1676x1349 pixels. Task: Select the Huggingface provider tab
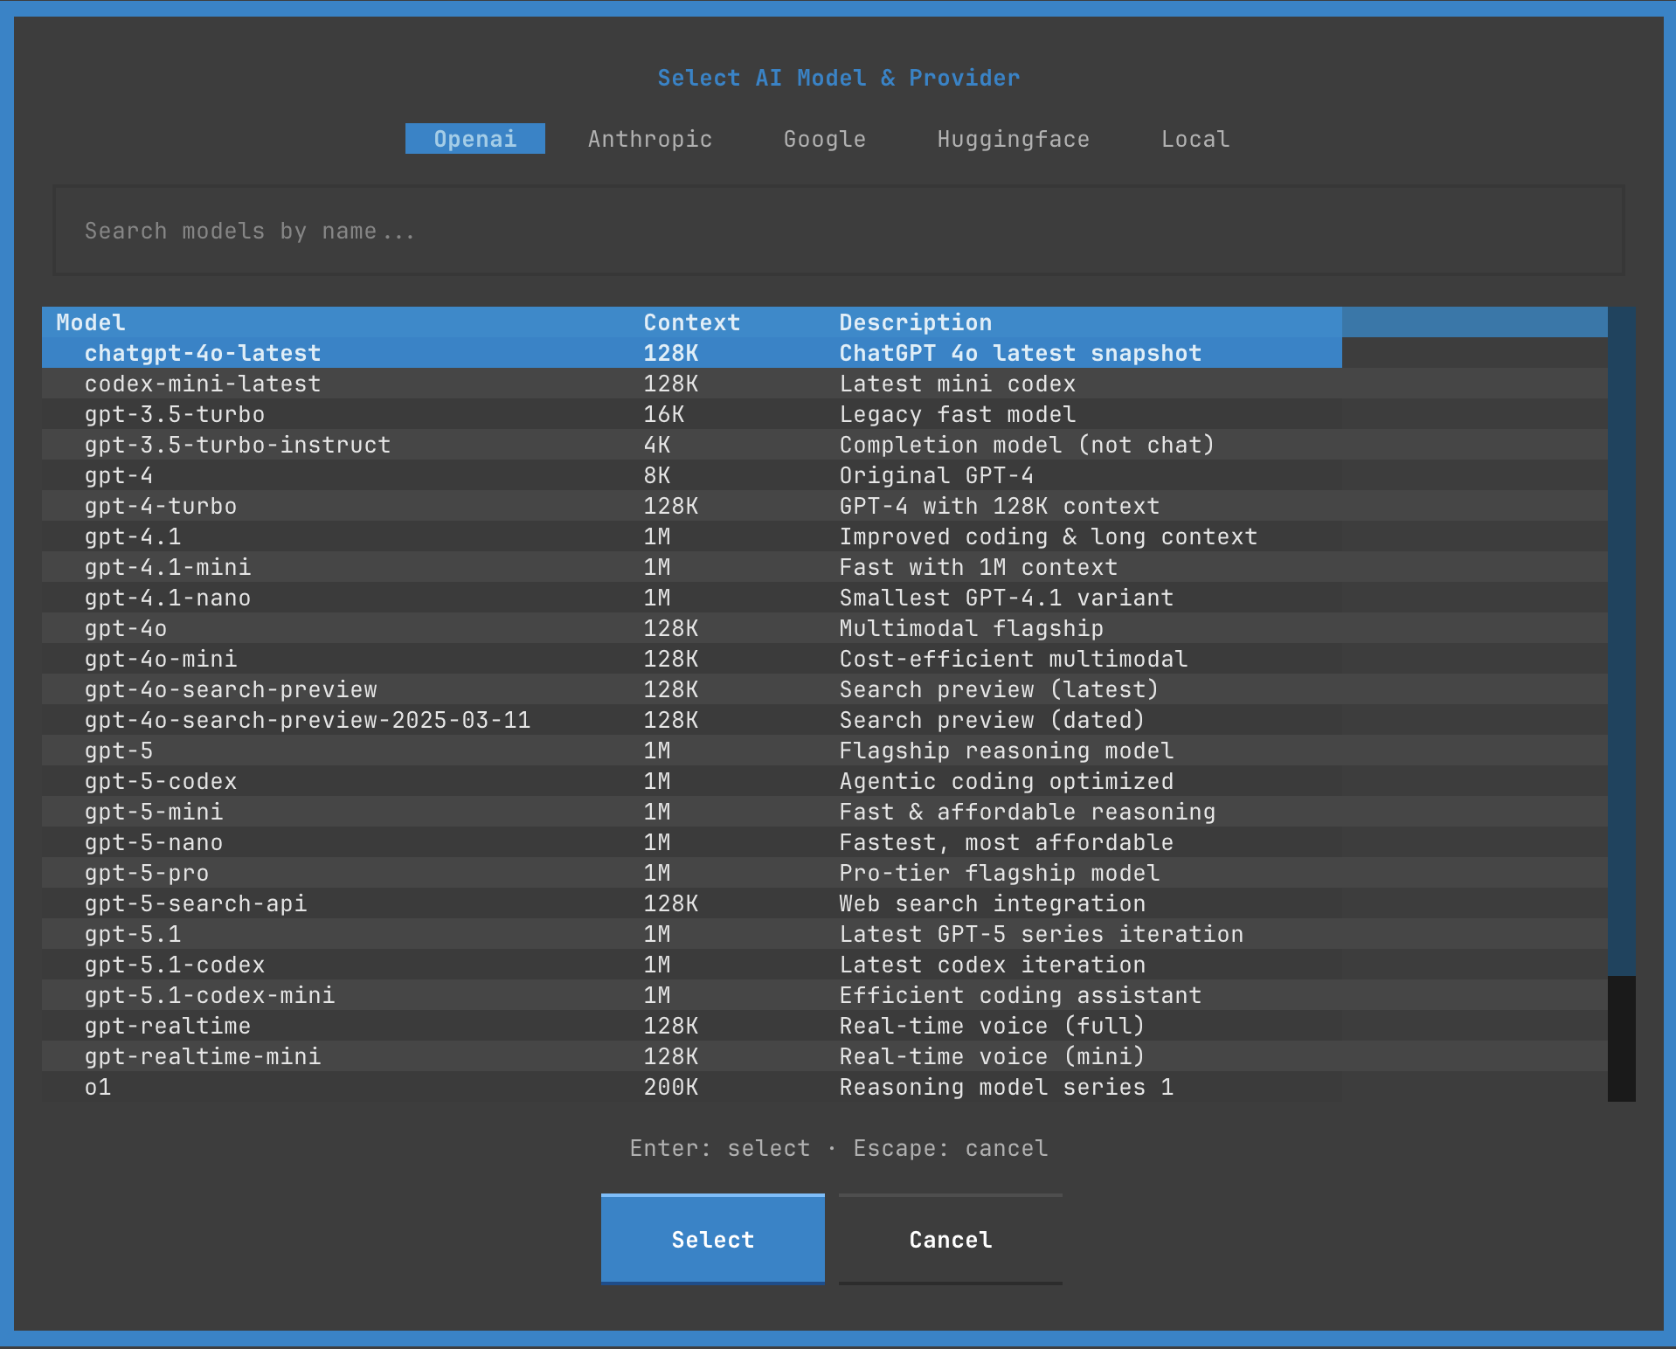point(1013,139)
